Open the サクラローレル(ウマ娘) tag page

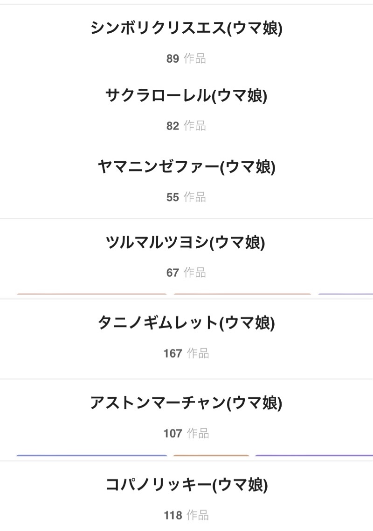(186, 96)
